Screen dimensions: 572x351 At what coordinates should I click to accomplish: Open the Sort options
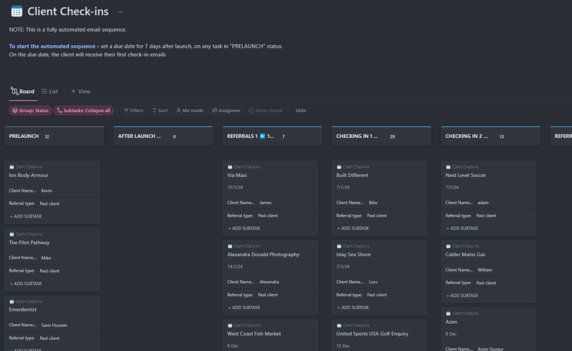tap(159, 110)
